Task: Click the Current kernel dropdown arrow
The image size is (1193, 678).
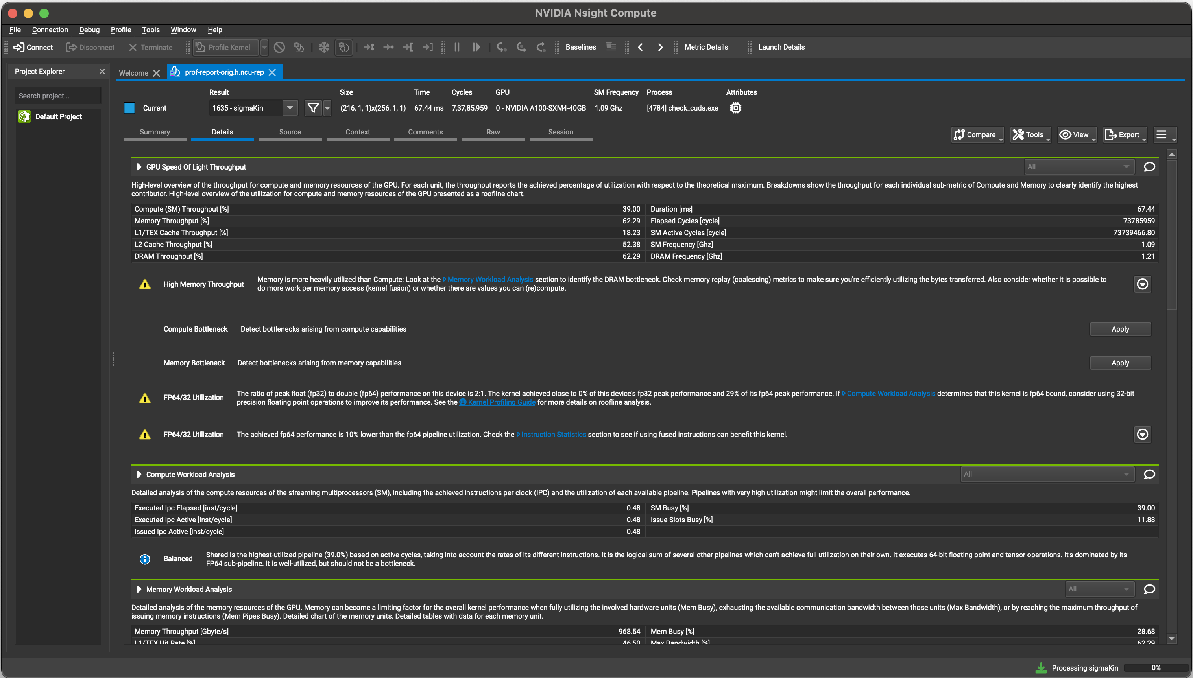Action: (x=288, y=107)
